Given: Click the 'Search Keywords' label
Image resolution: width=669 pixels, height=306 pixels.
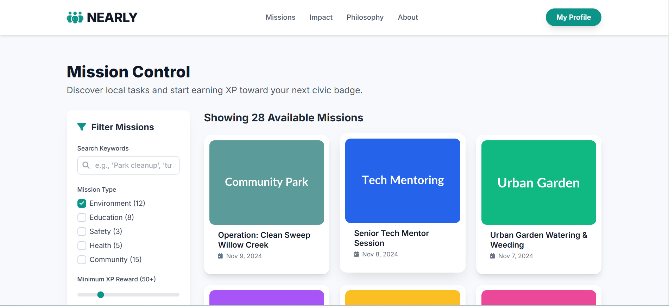Looking at the screenshot, I should (x=103, y=148).
